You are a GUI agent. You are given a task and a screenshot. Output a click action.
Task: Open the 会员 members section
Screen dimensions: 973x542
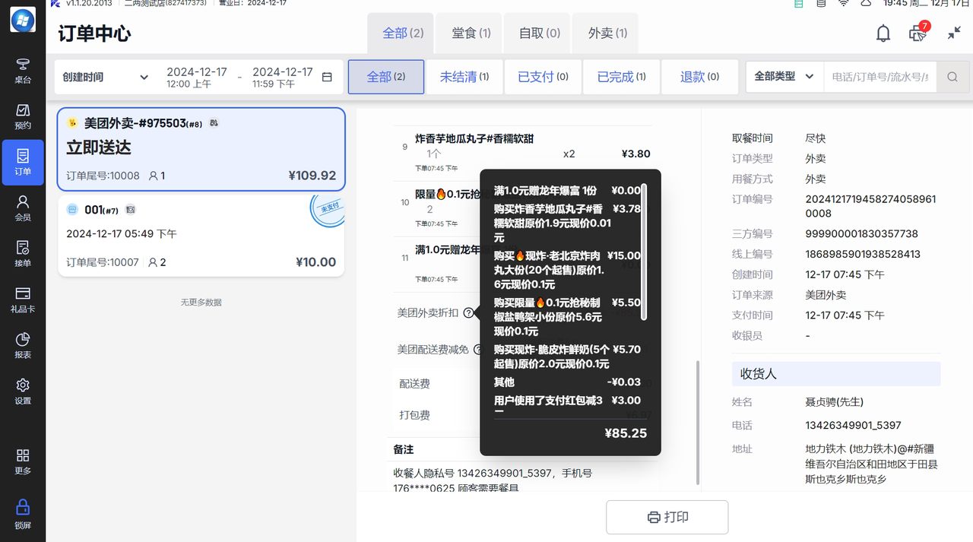(23, 208)
